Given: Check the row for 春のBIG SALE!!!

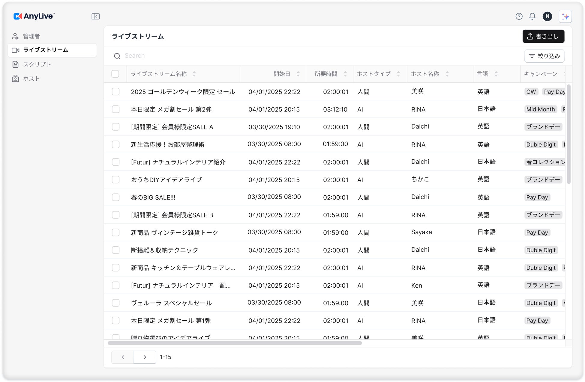Looking at the screenshot, I should click(x=115, y=197).
